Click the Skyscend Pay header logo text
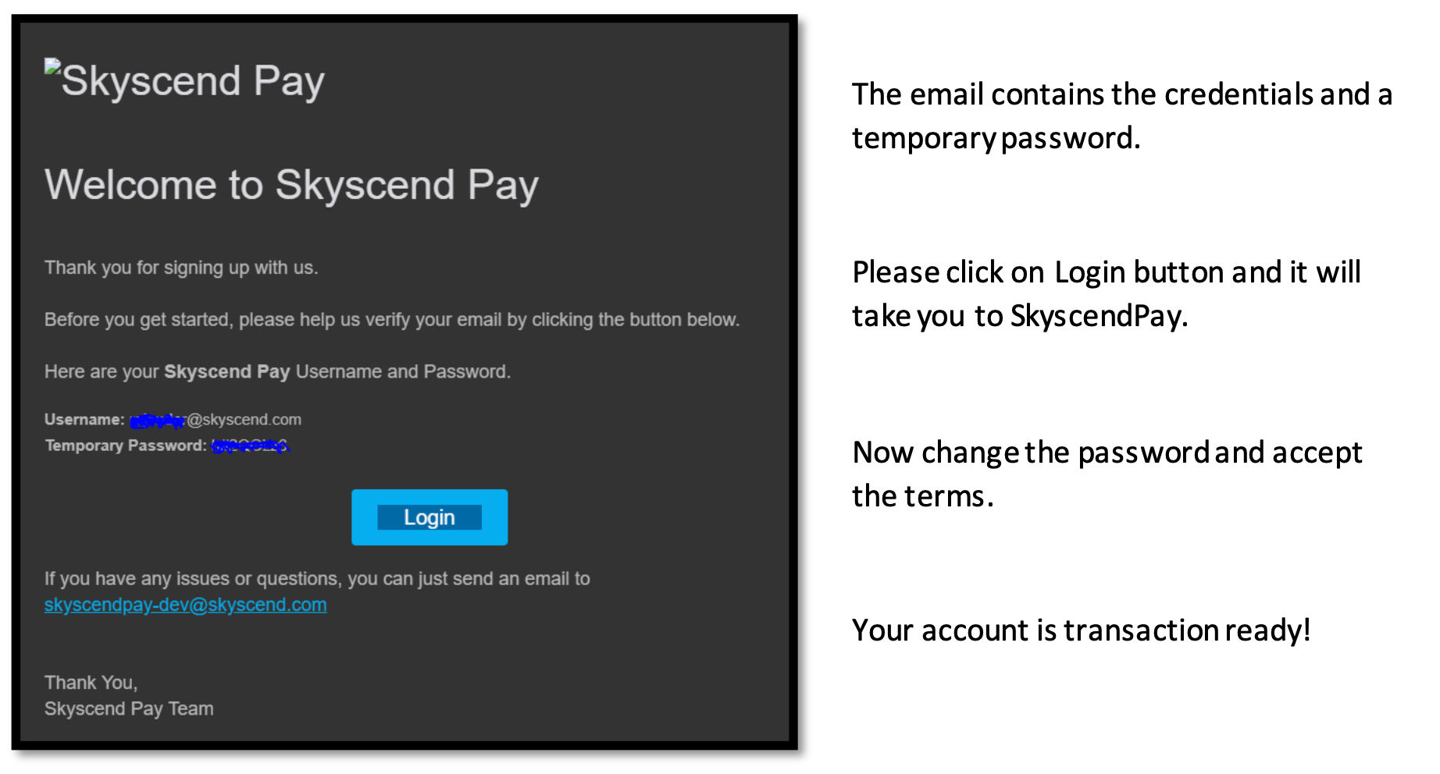1440x774 pixels. pos(193,81)
